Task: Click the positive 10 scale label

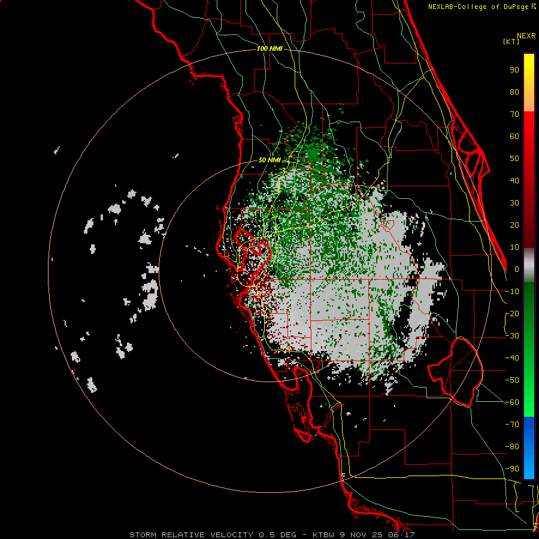Action: (514, 247)
